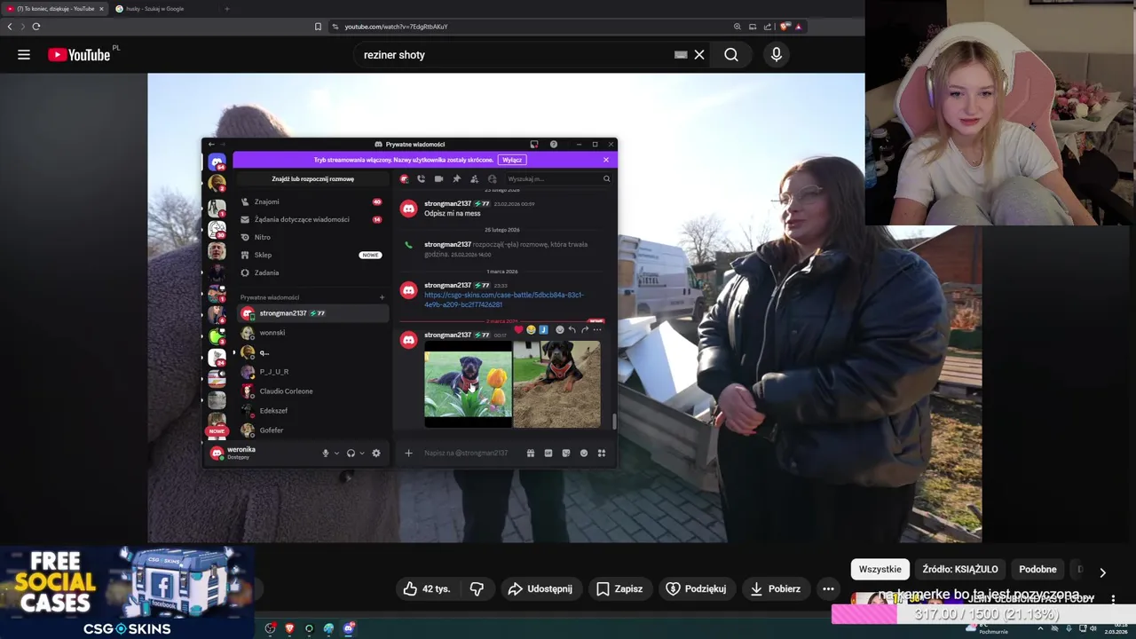Open the dog on sand image
This screenshot has height=639, width=1136.
(556, 384)
